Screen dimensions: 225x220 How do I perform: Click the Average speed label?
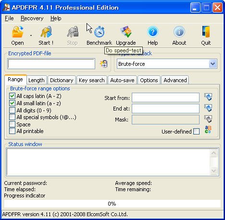tap(133, 183)
